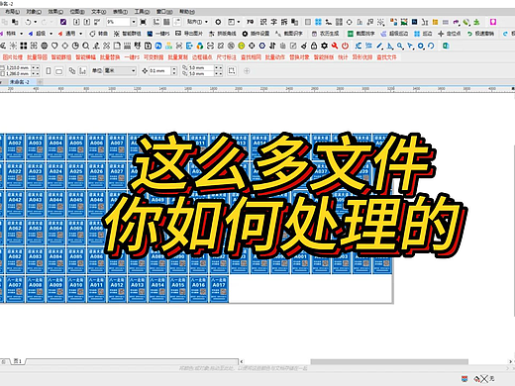Viewport: 515px width, 386px height.
Task: Click the black four-squares icon in plugin row
Action: [x=24, y=46]
